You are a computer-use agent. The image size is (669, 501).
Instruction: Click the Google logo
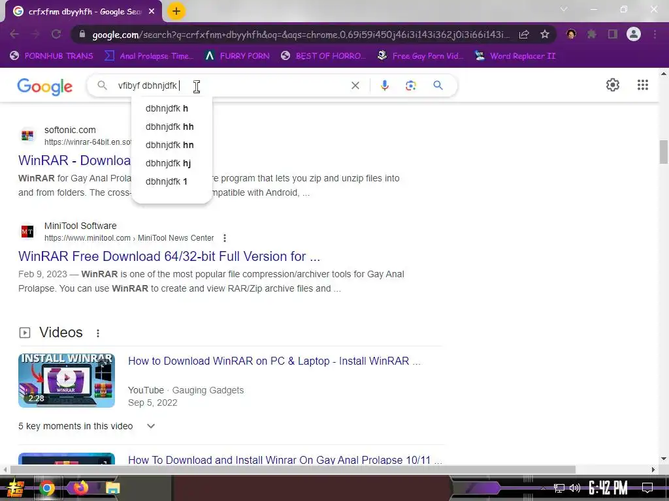pyautogui.click(x=45, y=87)
